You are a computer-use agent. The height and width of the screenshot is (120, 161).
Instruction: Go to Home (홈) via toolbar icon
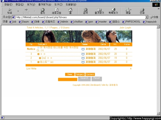point(70,11)
